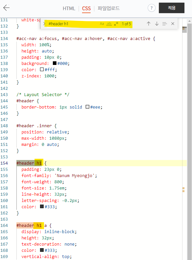This screenshot has width=192, height=260.
Task: Toggle find in selection icon
Action: pos(165,24)
